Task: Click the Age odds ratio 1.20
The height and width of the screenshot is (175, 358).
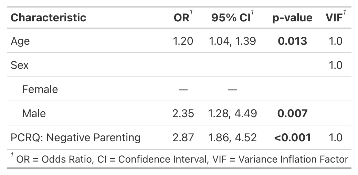Action: [x=183, y=41]
